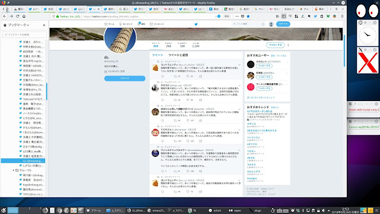Open the leaning tower profile picture
This screenshot has height=214, width=380.
[120, 40]
